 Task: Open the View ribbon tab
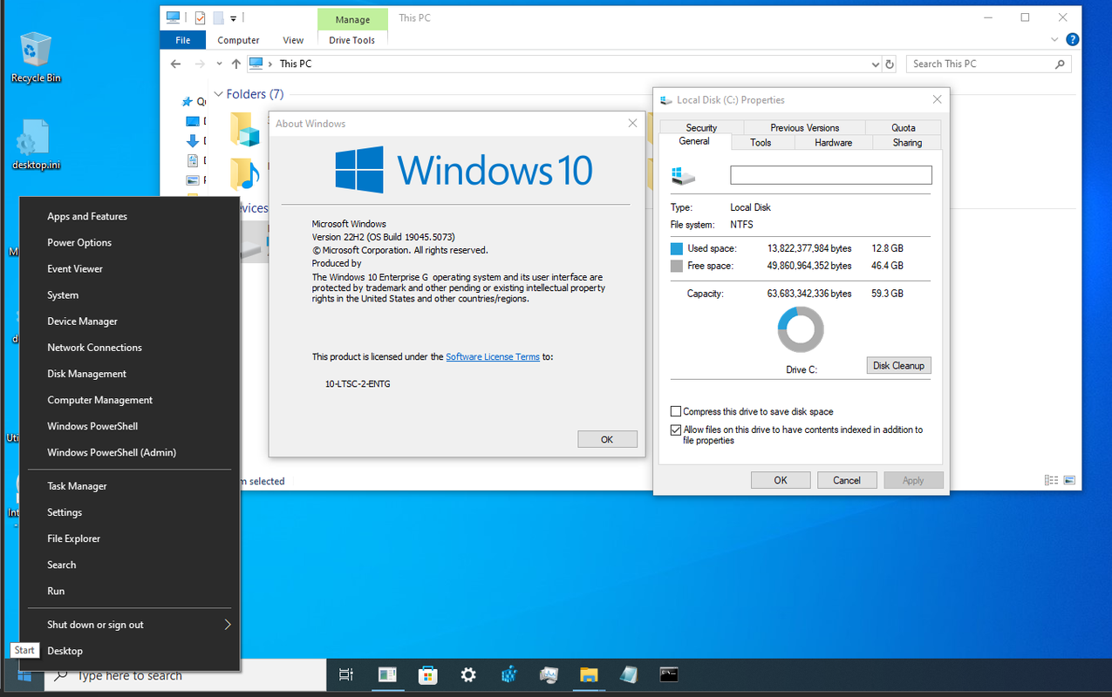tap(293, 40)
